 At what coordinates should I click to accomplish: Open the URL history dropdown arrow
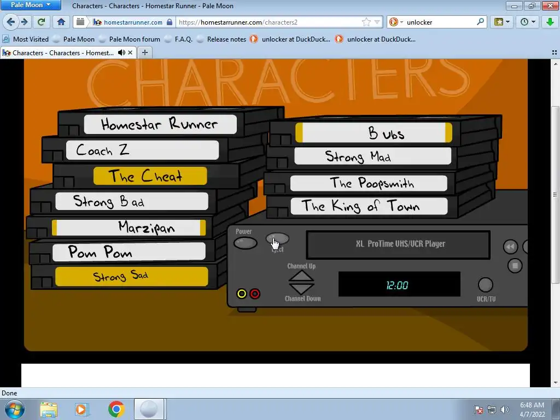pos(377,22)
